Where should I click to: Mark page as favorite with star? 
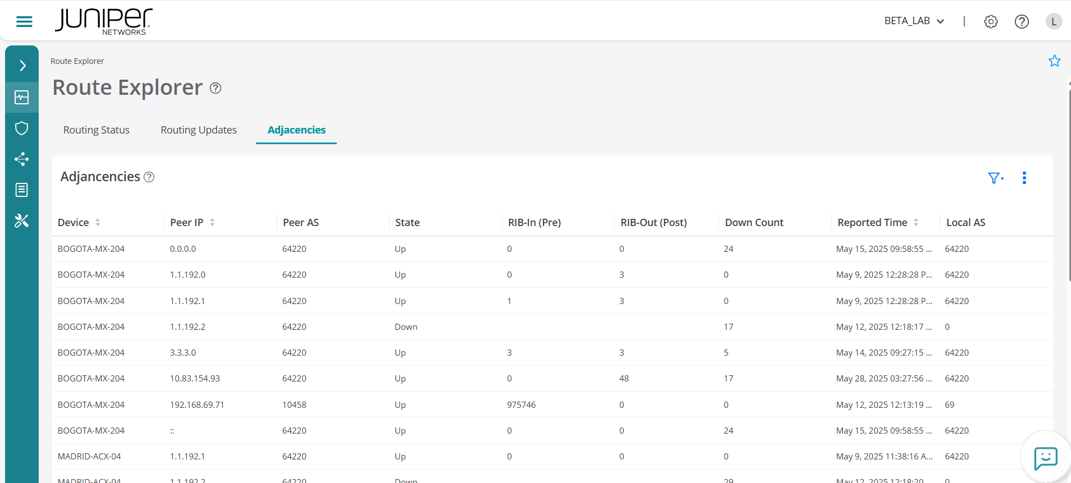click(x=1054, y=61)
